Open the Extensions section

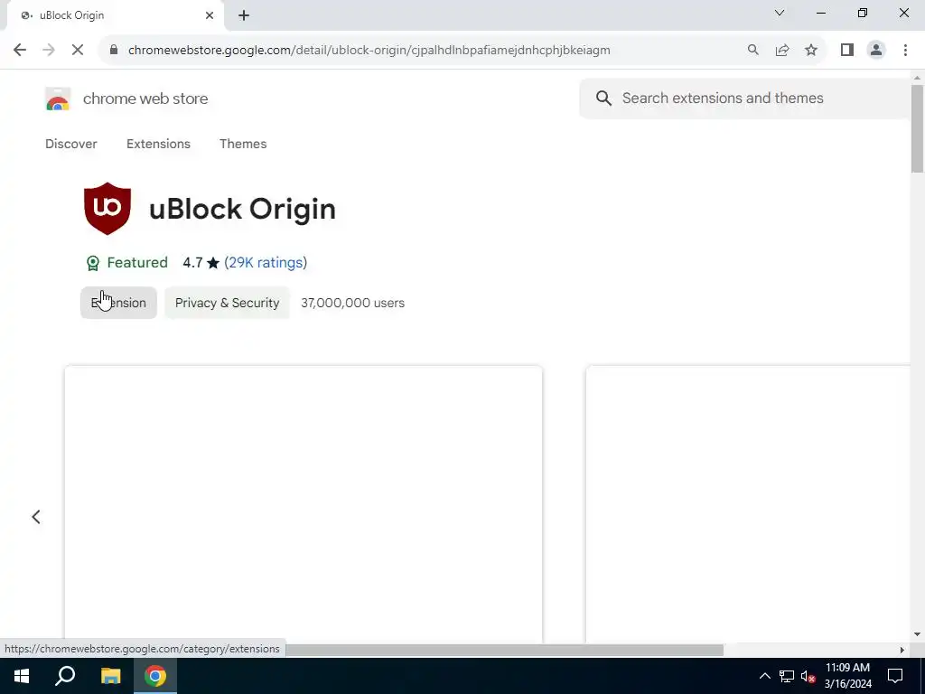pyautogui.click(x=158, y=144)
